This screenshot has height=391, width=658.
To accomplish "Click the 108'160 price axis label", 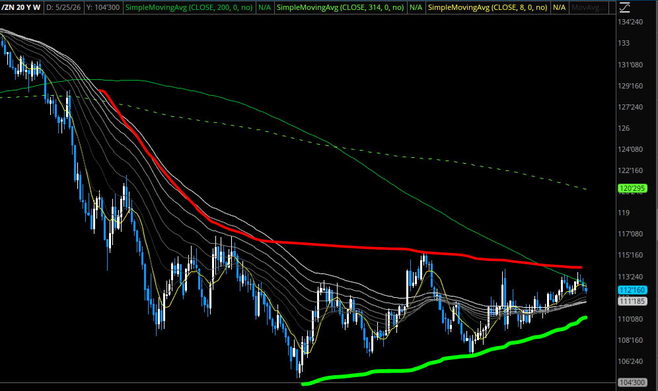I will tap(630, 340).
